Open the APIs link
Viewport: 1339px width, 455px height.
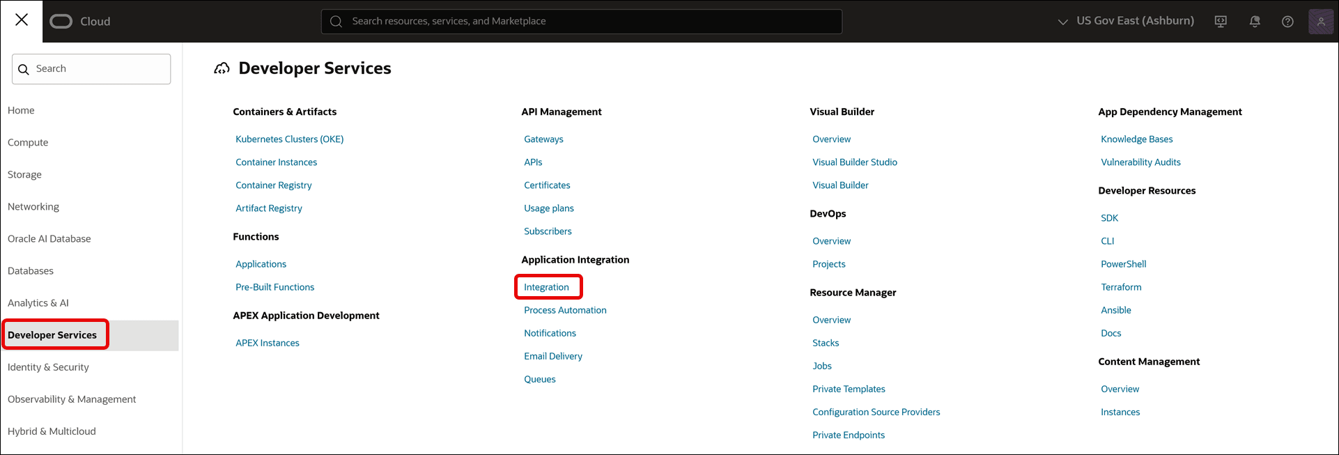pyautogui.click(x=533, y=162)
